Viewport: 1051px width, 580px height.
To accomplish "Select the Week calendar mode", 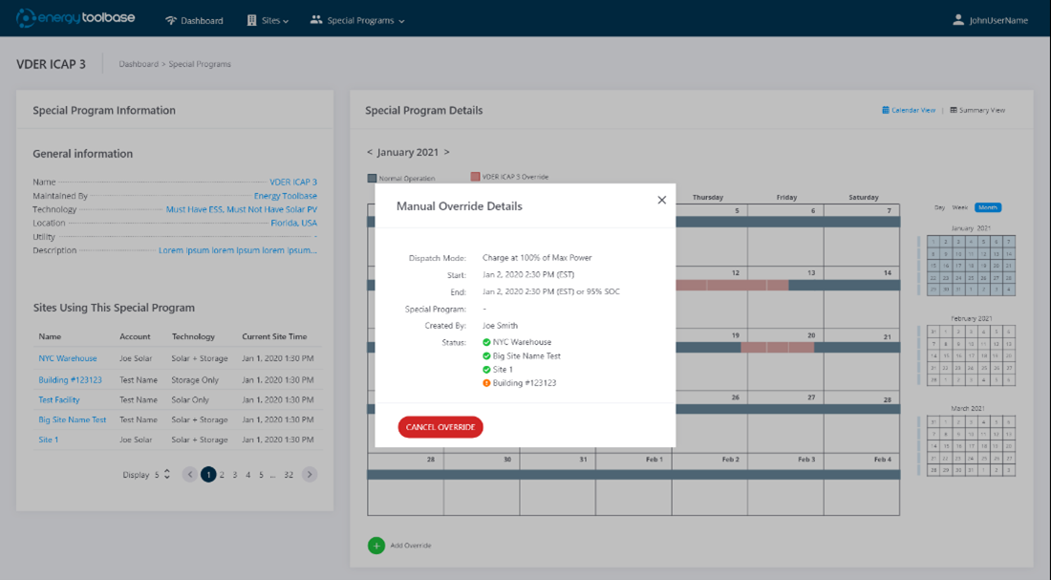I will tap(960, 208).
